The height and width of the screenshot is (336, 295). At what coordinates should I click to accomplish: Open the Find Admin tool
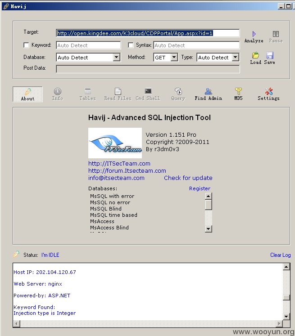pyautogui.click(x=209, y=94)
